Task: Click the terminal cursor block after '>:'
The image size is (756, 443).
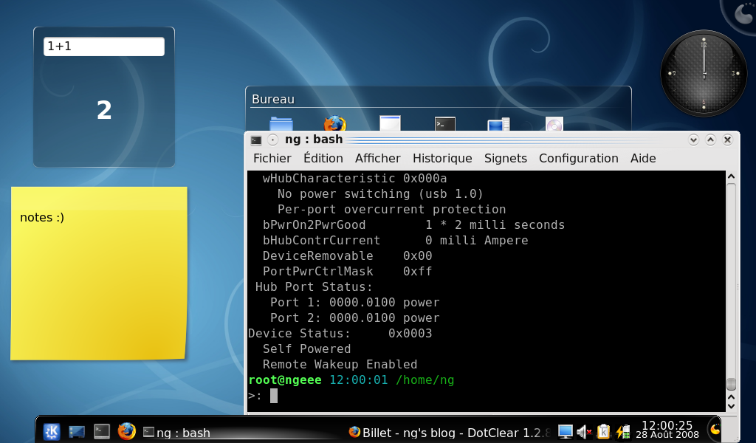Action: point(274,396)
